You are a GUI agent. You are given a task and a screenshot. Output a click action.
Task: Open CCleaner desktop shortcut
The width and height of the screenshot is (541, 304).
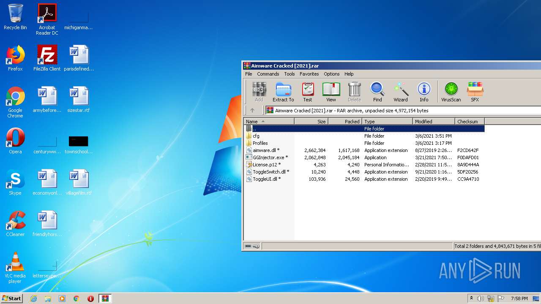pyautogui.click(x=15, y=224)
